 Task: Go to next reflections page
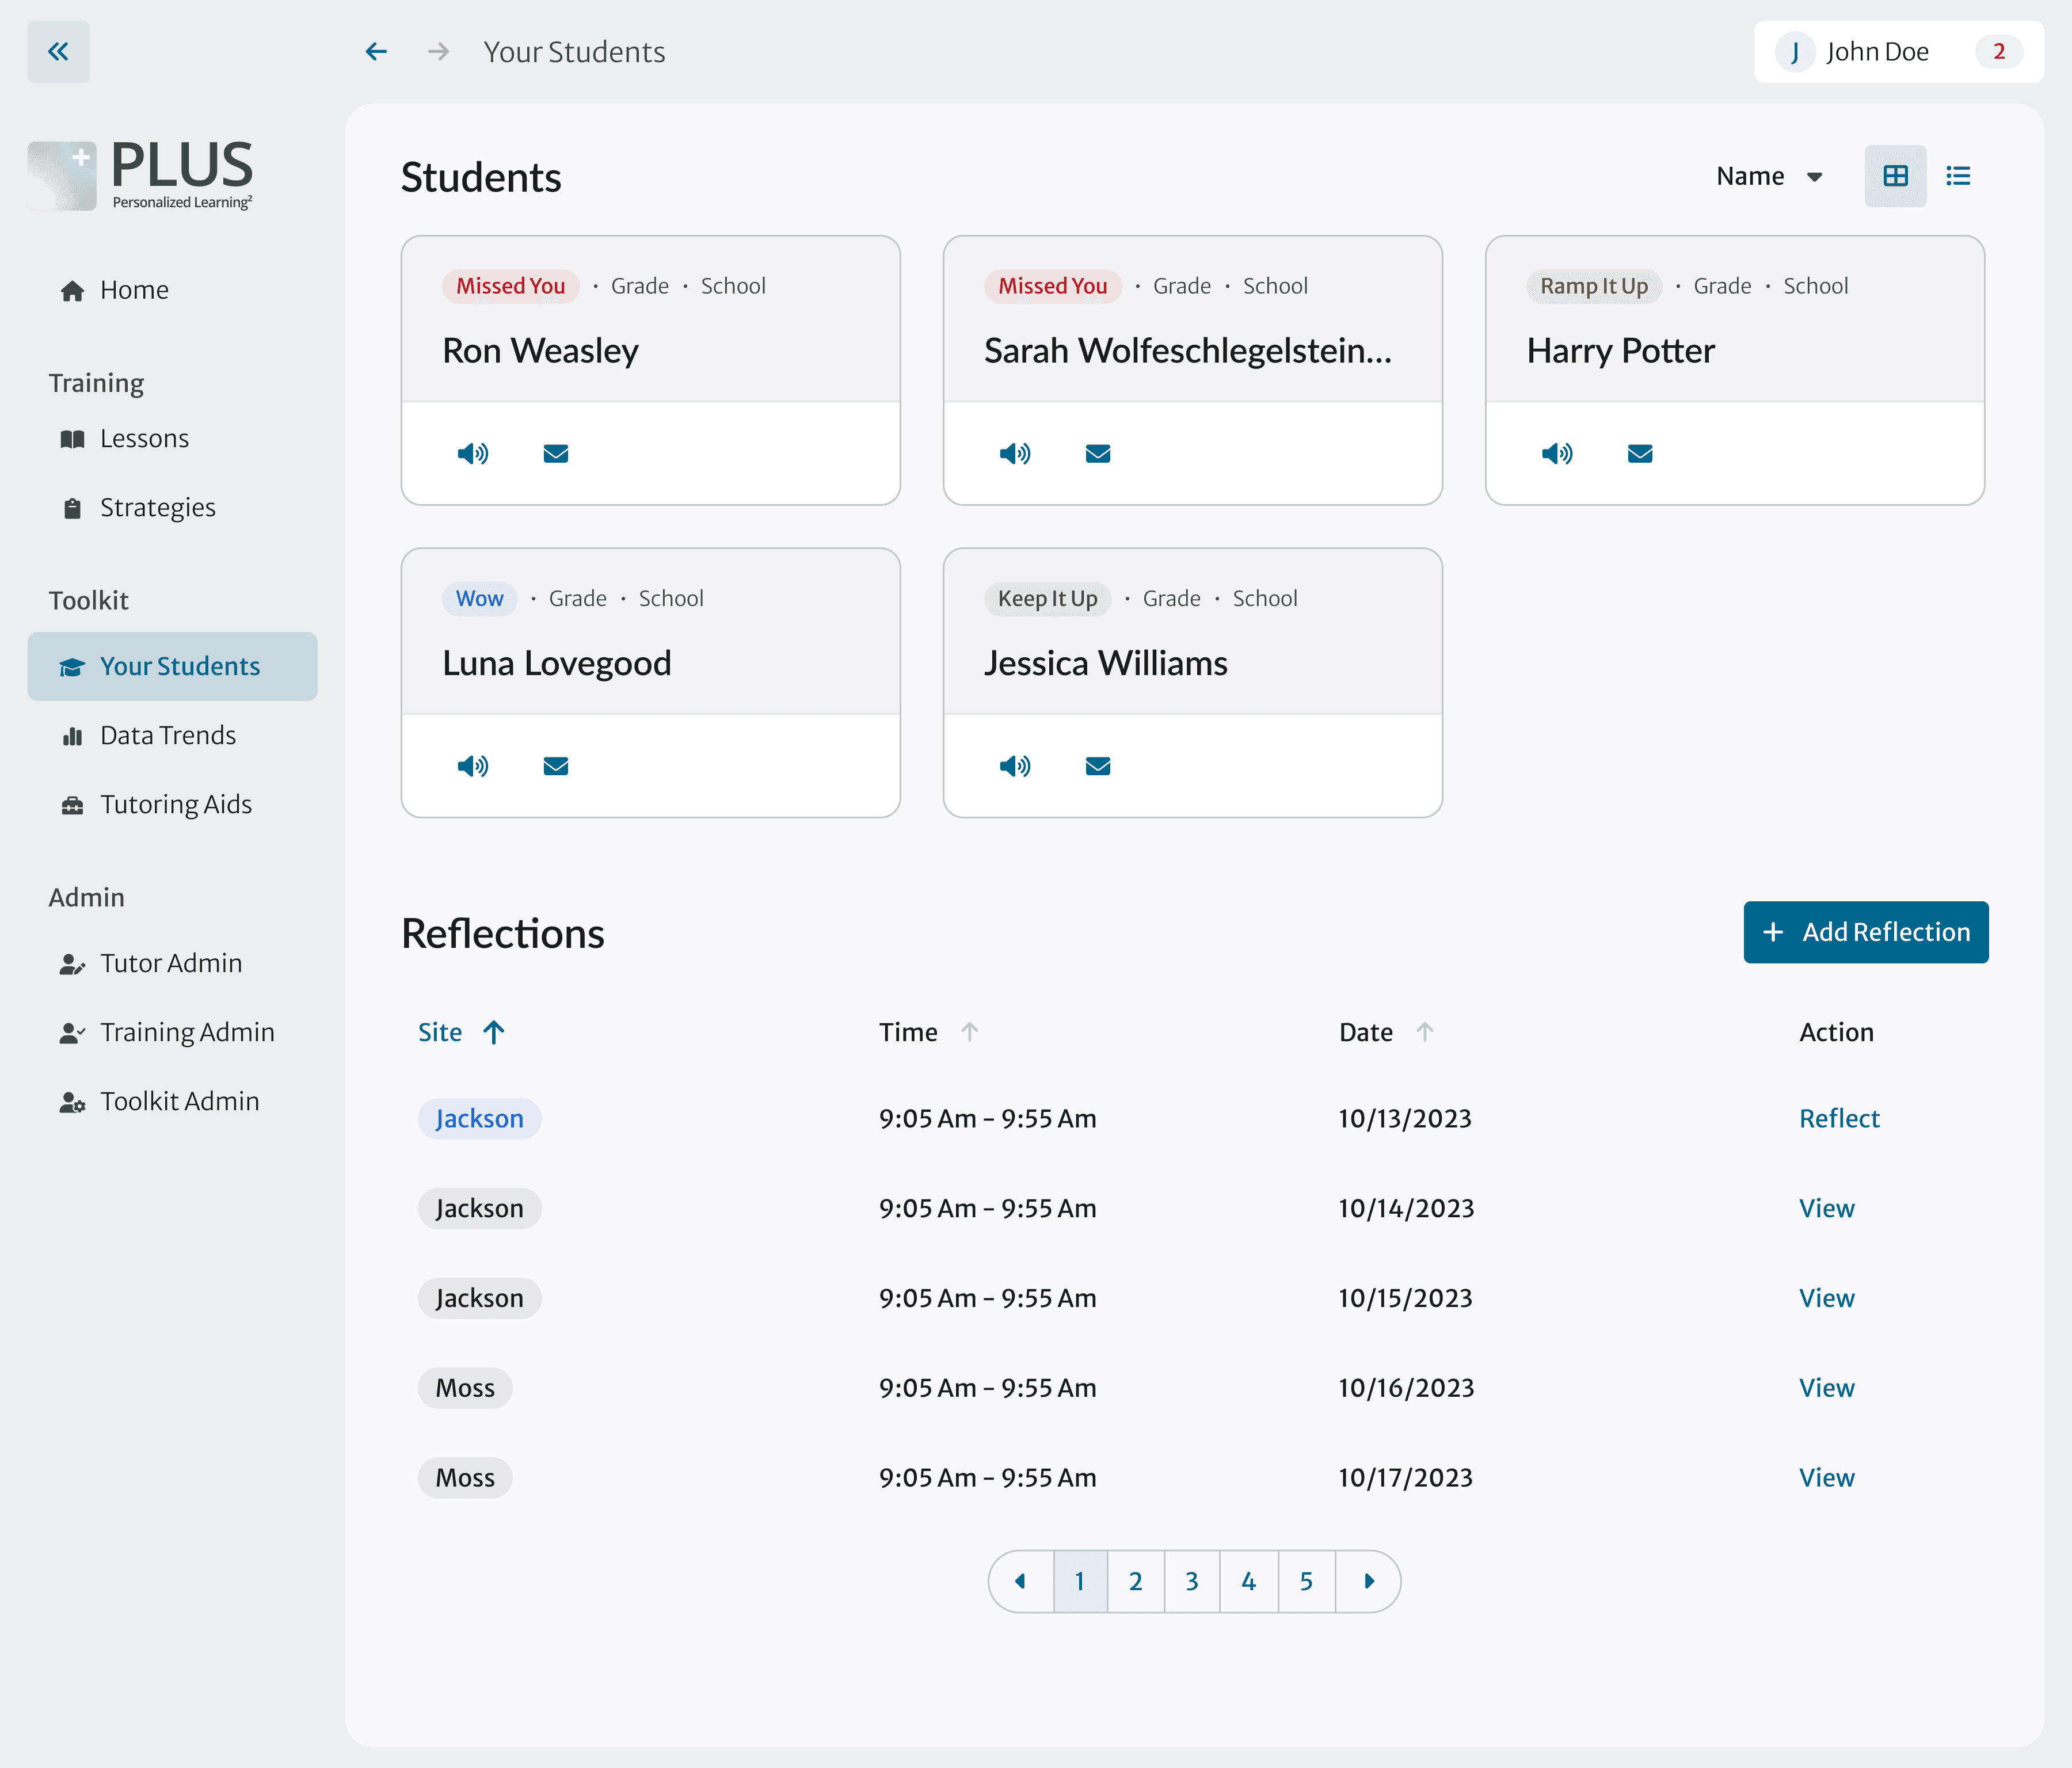[1368, 1581]
